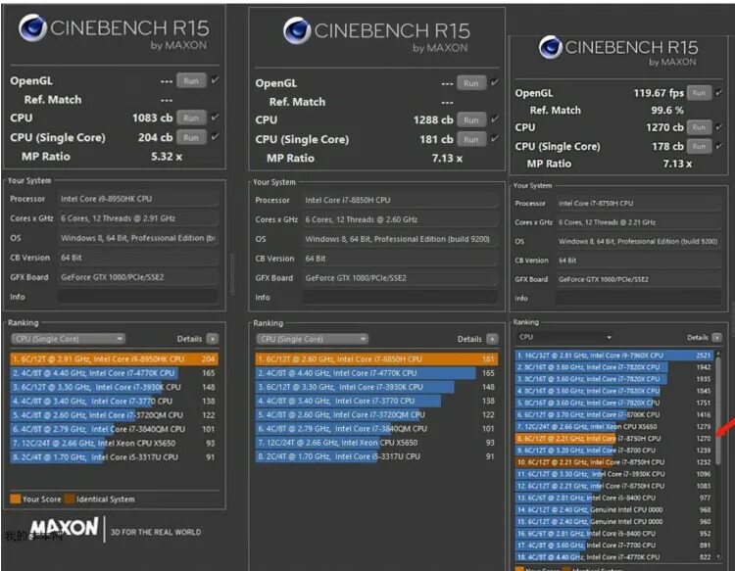
Task: Click the Cinebench logo in the i7-8850H window
Action: 297,30
